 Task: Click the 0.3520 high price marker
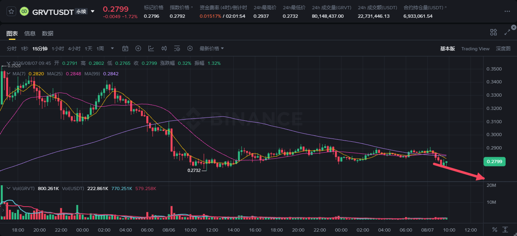(x=14, y=65)
